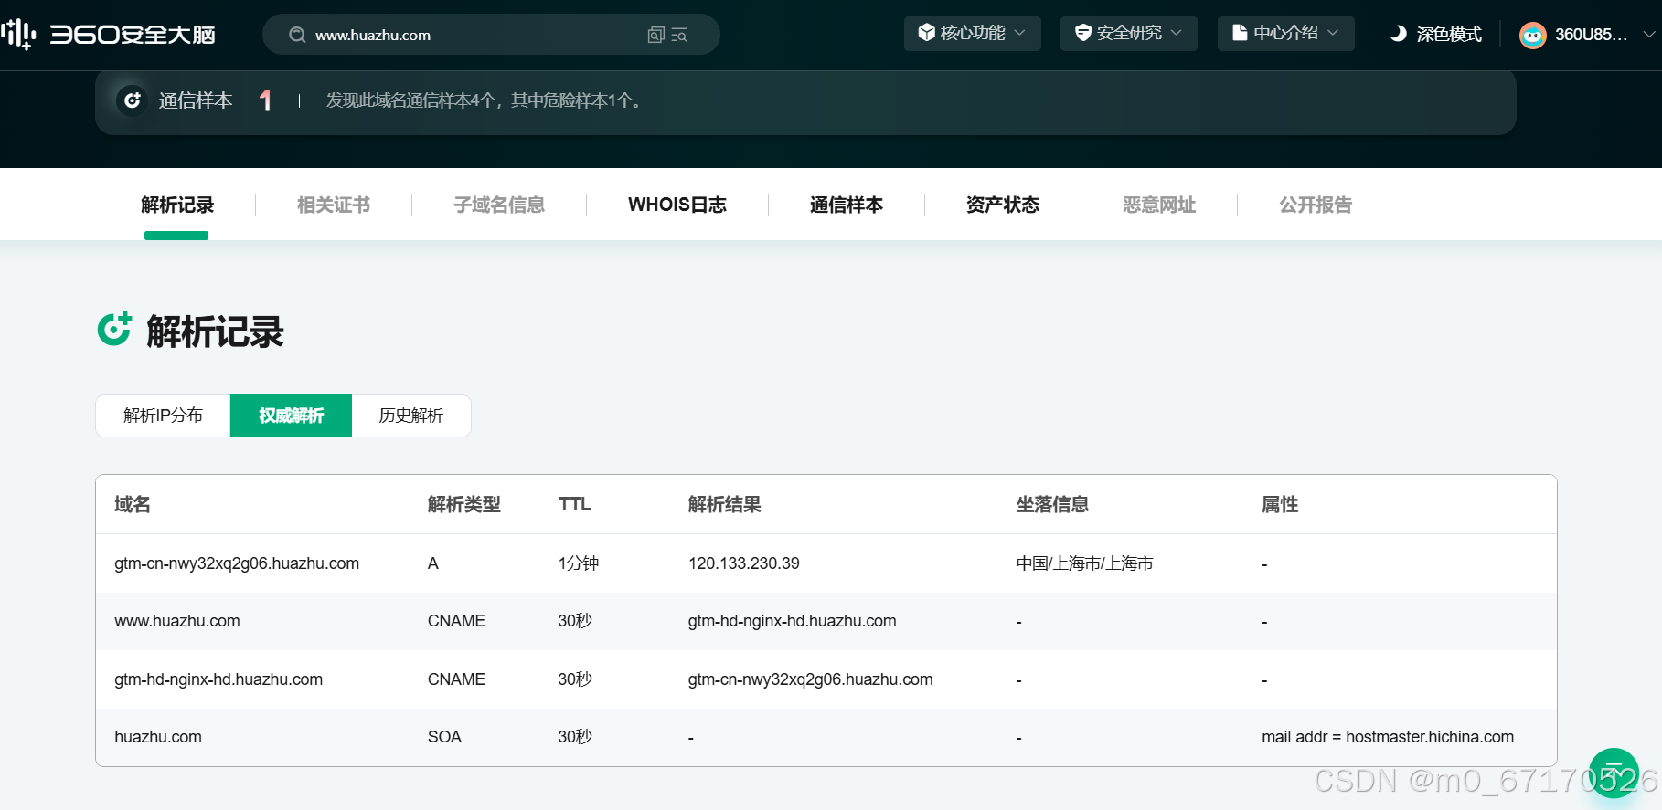
Task: Switch to the 通信样本 tab
Action: [x=847, y=205]
